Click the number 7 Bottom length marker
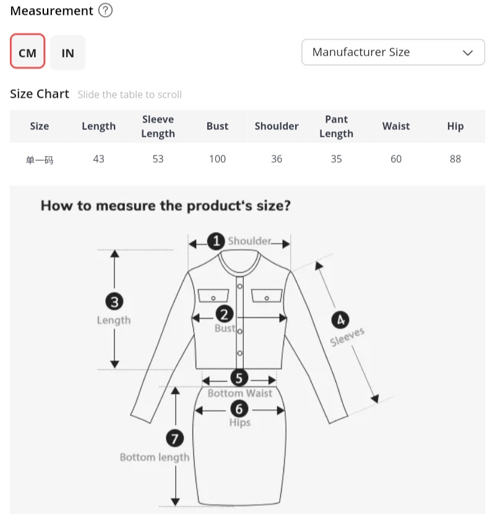The height and width of the screenshot is (514, 495). point(175,438)
